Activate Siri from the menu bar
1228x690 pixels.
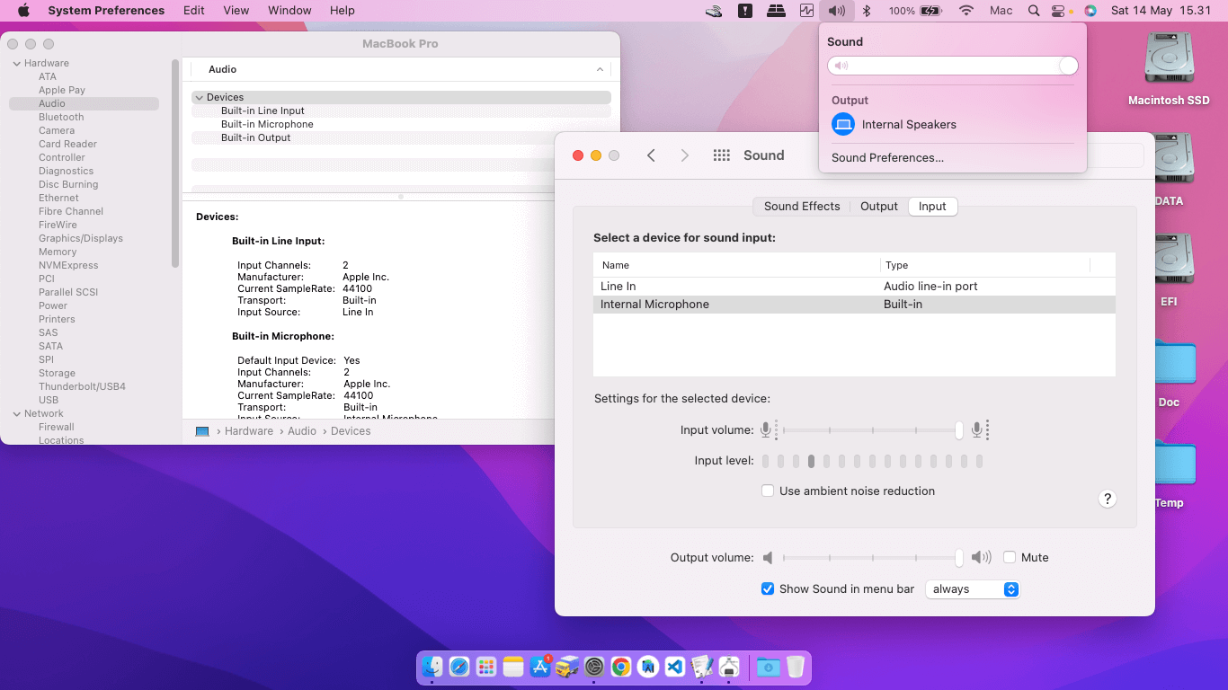point(1090,11)
